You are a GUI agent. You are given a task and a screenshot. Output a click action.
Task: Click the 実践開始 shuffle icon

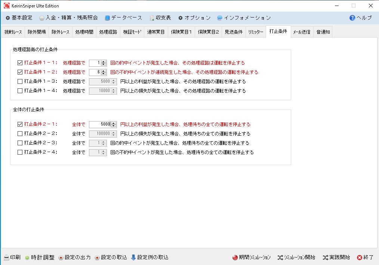325,258
